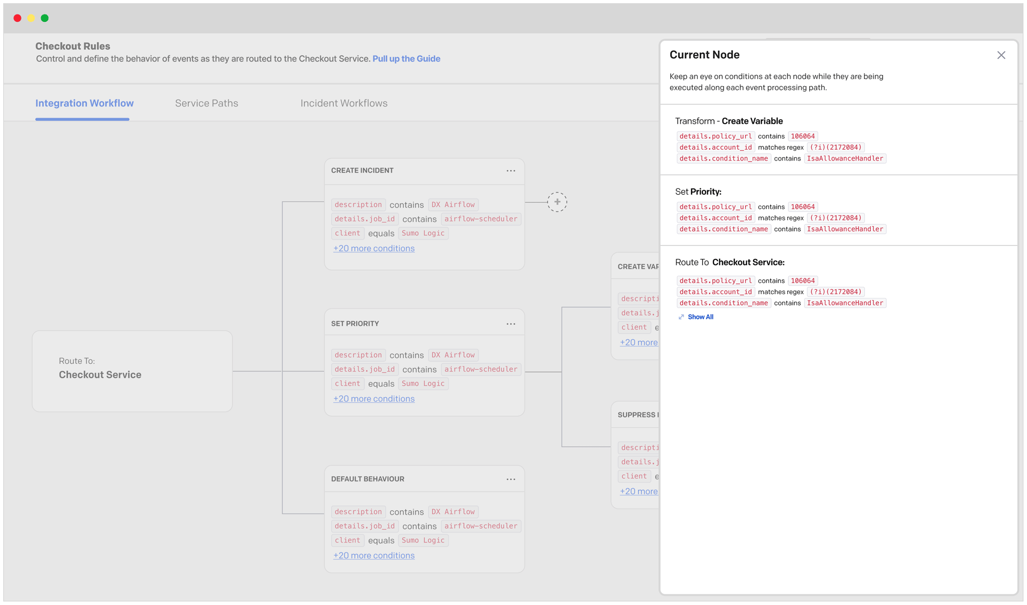
Task: Close the Current Node panel
Action: click(x=1001, y=55)
